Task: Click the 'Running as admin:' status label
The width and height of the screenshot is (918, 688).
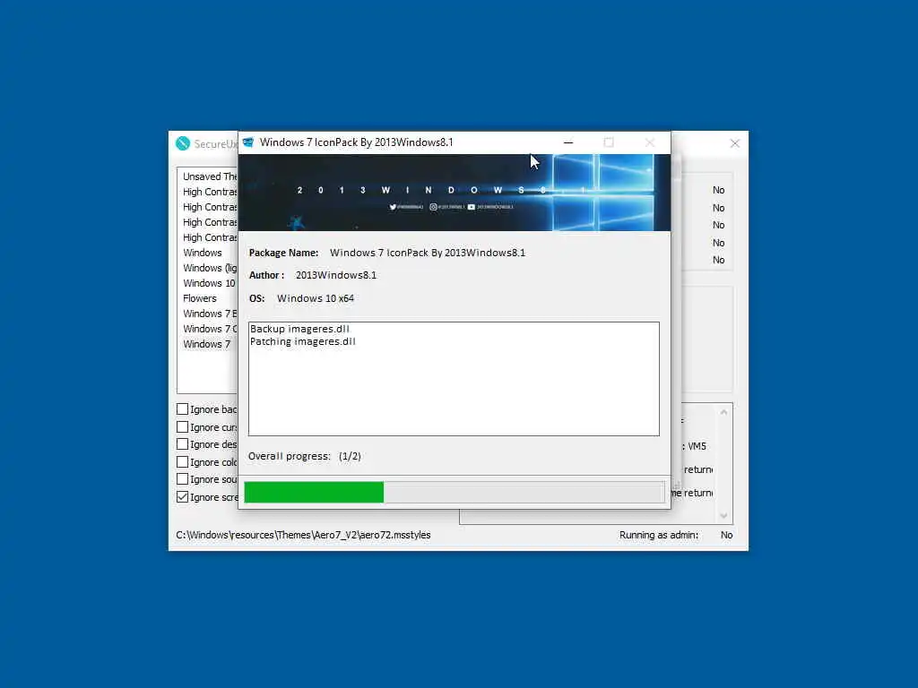Action: coord(659,535)
